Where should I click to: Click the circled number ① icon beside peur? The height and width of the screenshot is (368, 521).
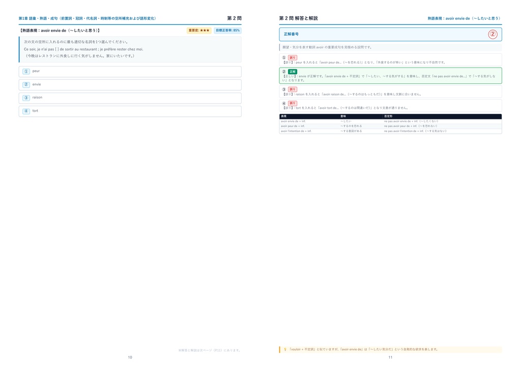26,71
